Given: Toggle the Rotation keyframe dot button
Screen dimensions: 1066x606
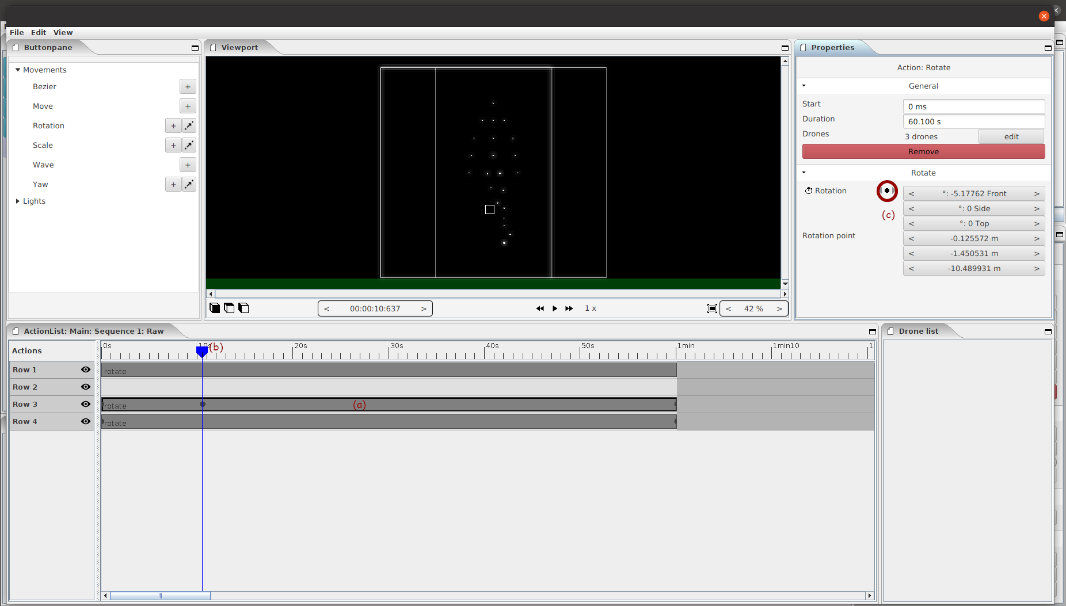Looking at the screenshot, I should coord(887,190).
